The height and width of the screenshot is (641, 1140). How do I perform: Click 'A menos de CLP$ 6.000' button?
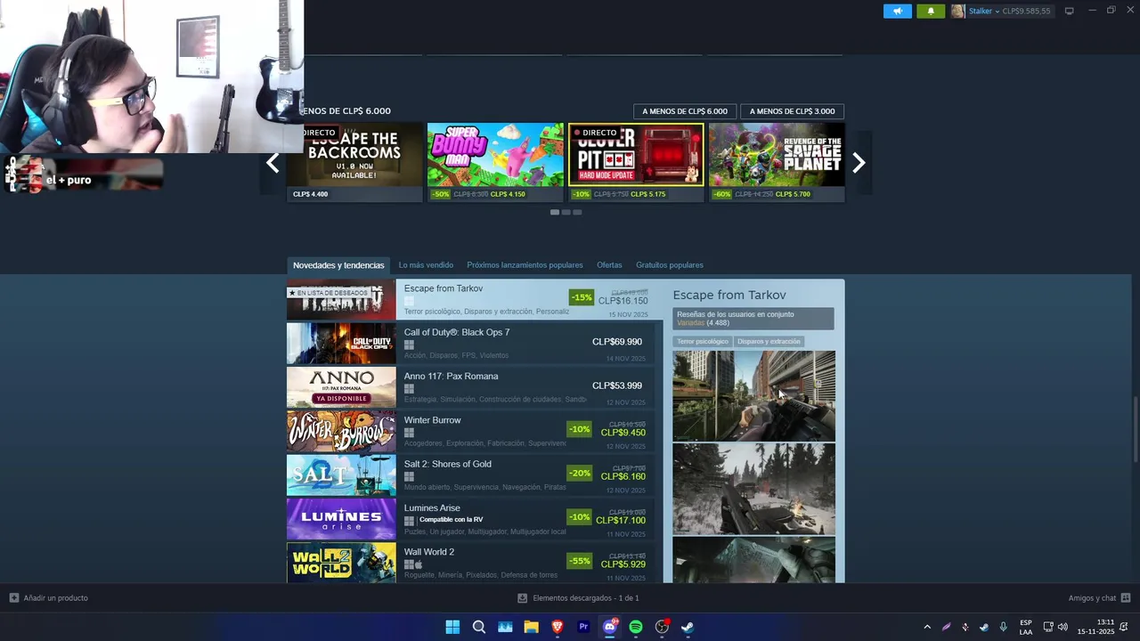pos(684,111)
